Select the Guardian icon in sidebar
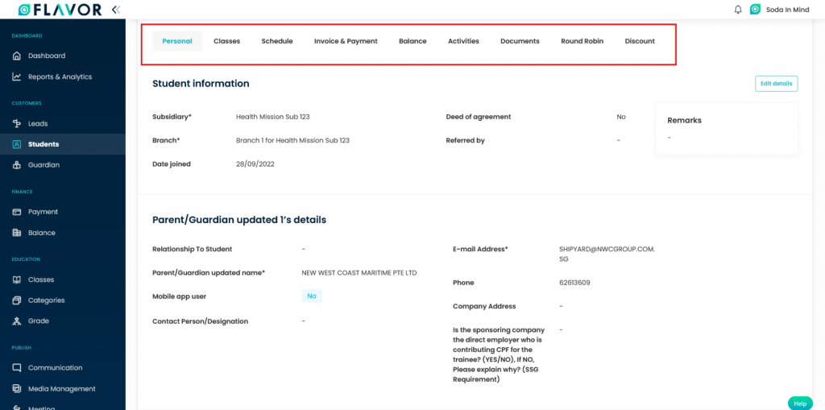Viewport: 825px width, 410px height. 17,165
